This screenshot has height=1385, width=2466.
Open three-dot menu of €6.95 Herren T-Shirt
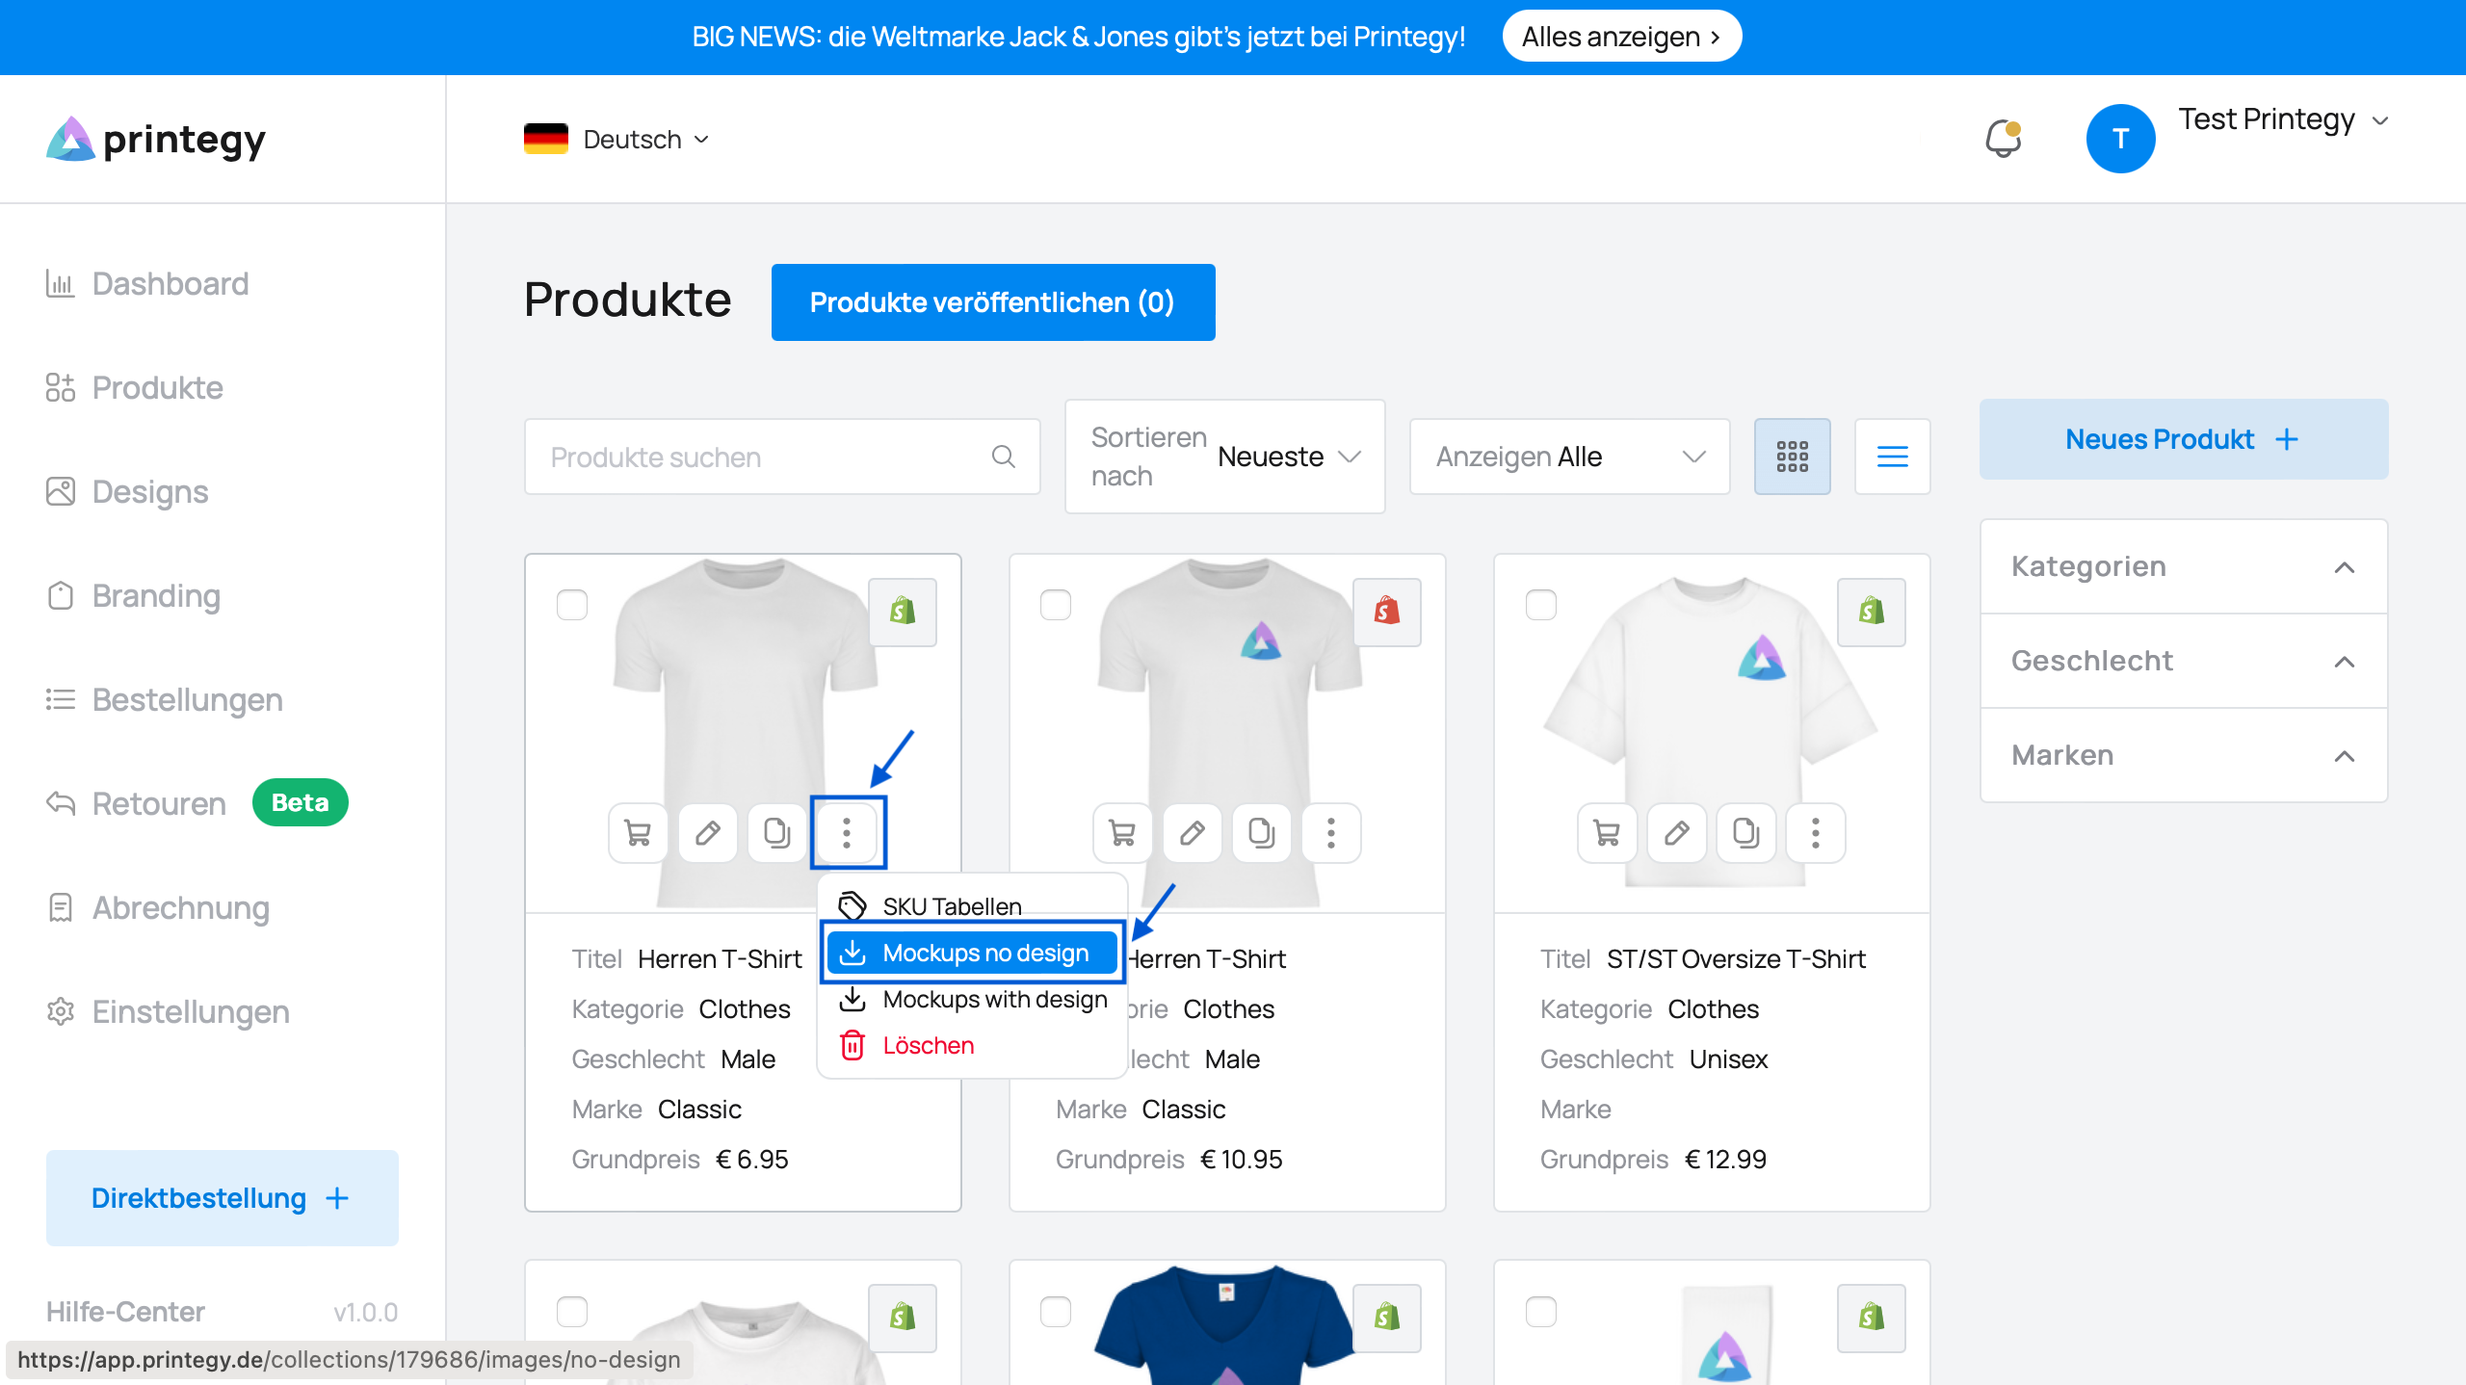coord(847,833)
